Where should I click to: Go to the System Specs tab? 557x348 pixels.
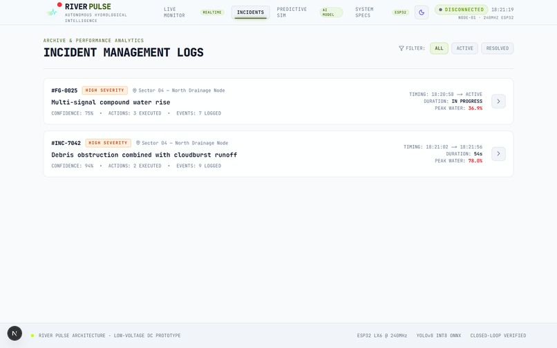pos(364,12)
